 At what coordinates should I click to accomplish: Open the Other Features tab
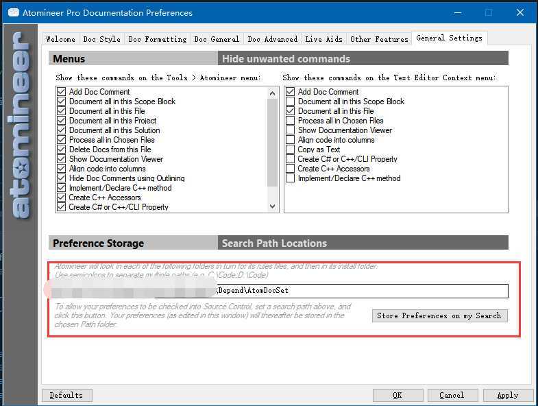coord(379,39)
